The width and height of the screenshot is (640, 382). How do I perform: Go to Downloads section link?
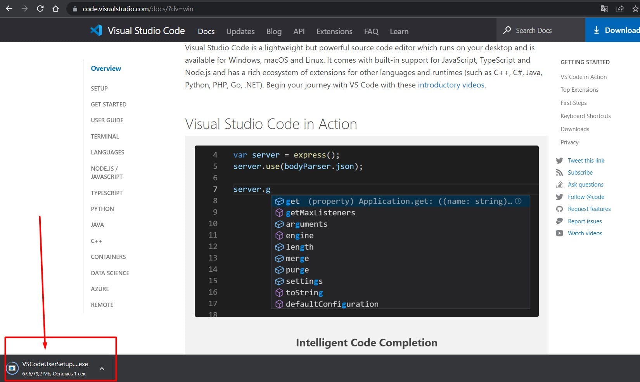click(x=575, y=129)
